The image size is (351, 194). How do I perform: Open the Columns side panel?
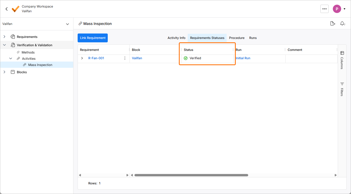[x=342, y=60]
